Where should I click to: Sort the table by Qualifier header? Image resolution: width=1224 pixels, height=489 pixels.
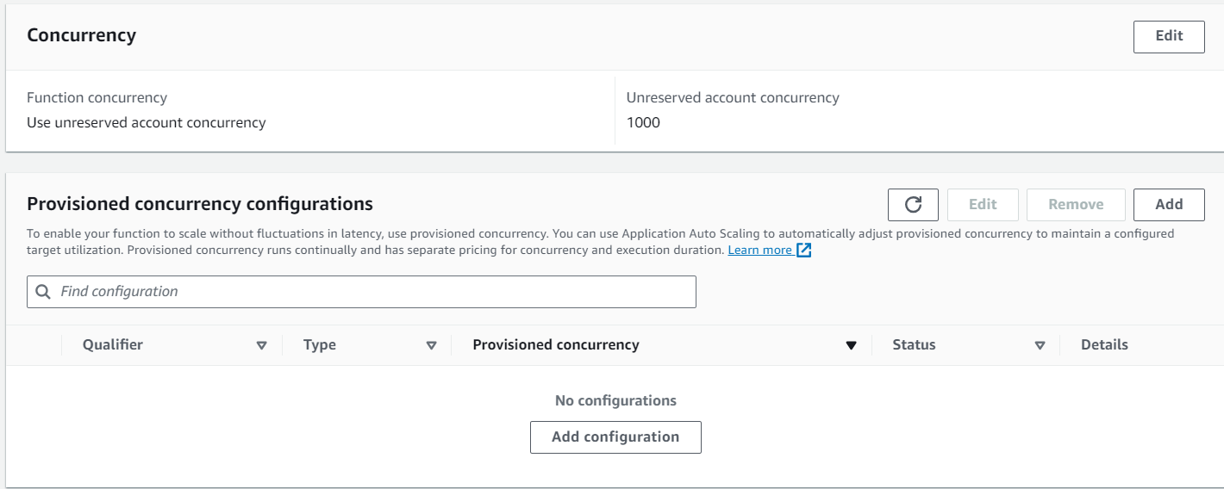pyautogui.click(x=113, y=345)
